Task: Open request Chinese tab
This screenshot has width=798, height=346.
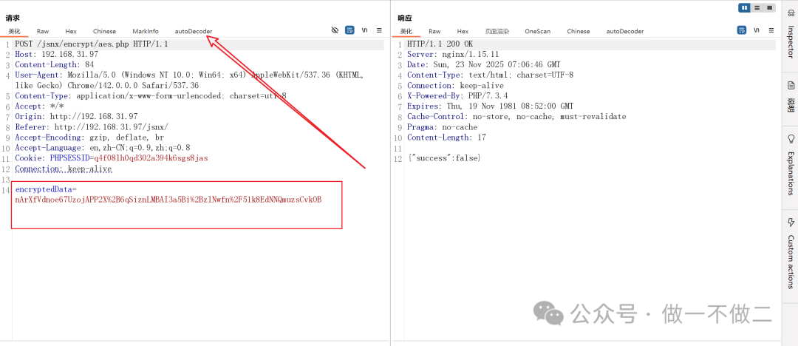Action: click(x=104, y=31)
